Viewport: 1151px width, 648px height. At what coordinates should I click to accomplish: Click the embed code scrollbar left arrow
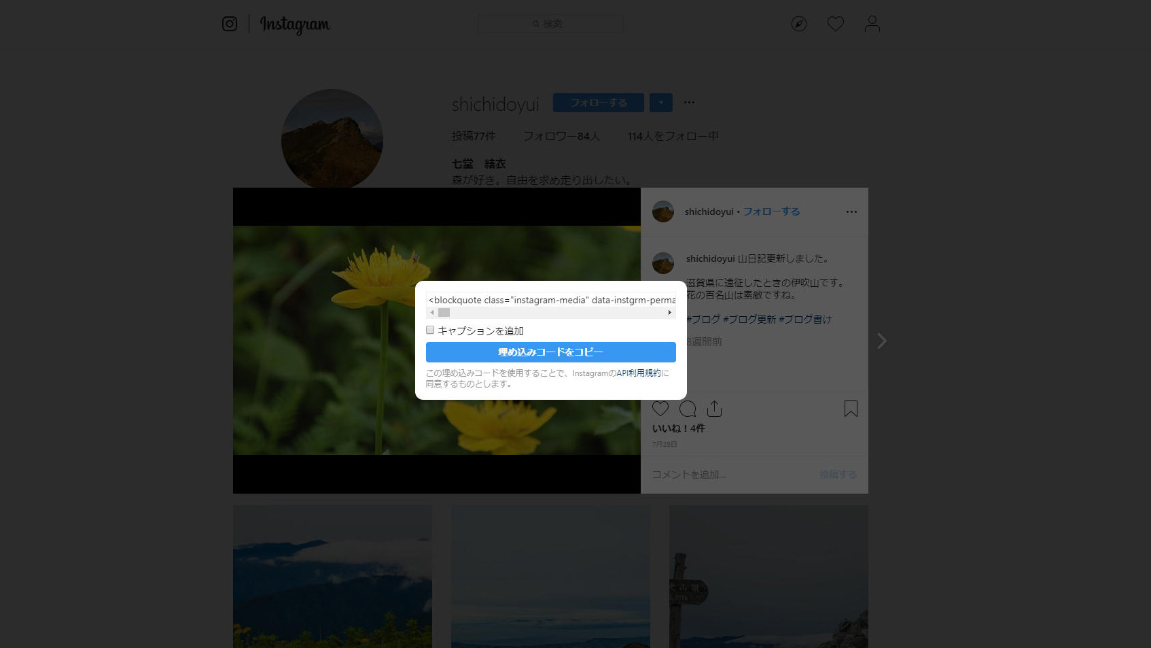[x=432, y=313]
